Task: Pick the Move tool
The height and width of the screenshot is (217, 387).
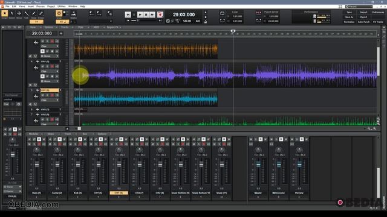Action: pos(19,13)
